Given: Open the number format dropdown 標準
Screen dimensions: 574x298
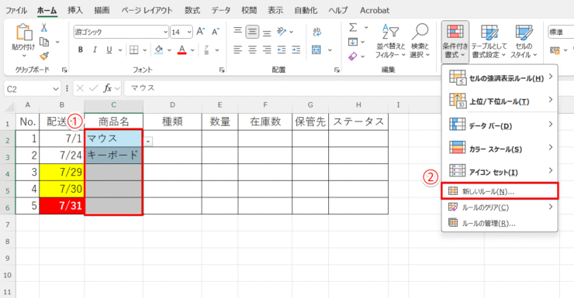Looking at the screenshot, I should (x=561, y=33).
